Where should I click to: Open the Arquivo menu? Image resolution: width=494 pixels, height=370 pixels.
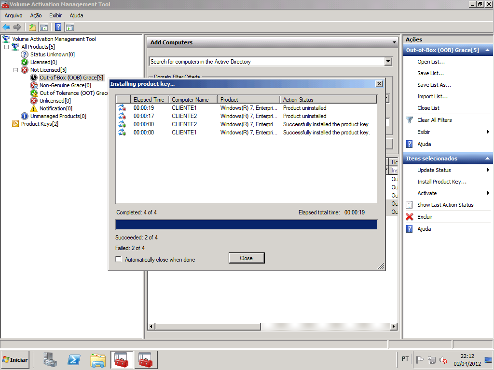point(14,15)
